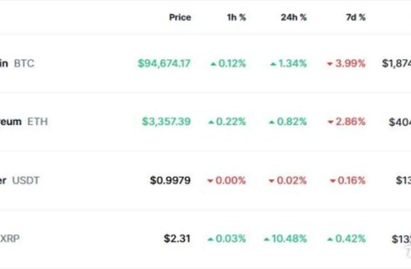
Task: Click XRP price $2.31
Action: [x=177, y=239]
